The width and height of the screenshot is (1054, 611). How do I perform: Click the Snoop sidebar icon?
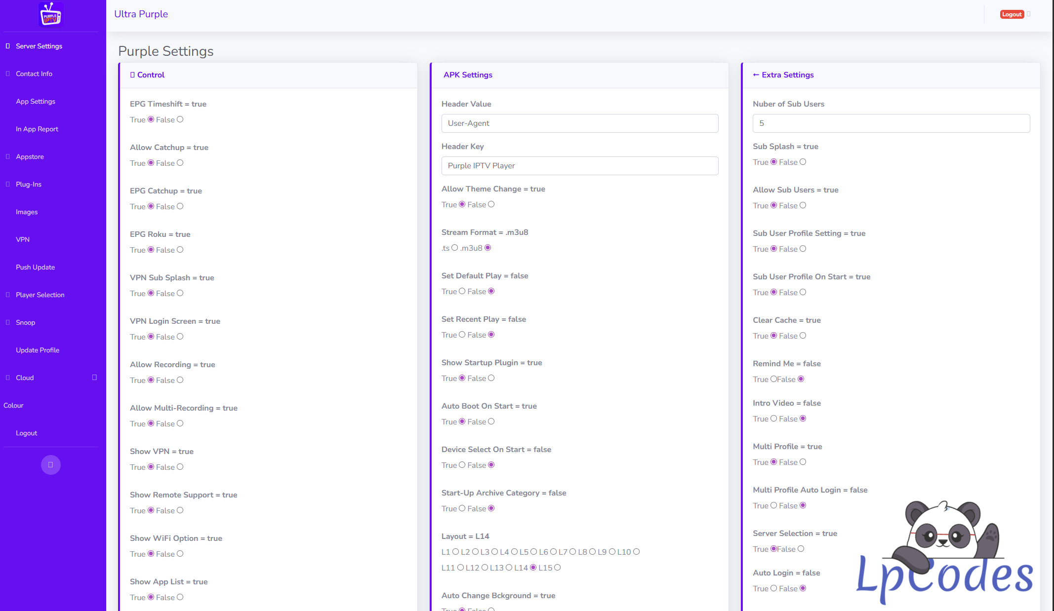(7, 322)
